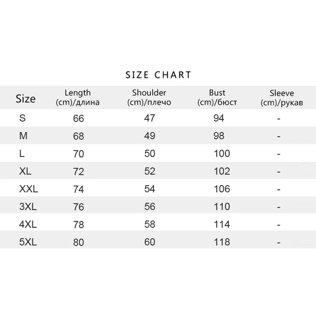Click the XXL size row label
Image resolution: width=316 pixels, height=316 pixels.
coord(28,189)
